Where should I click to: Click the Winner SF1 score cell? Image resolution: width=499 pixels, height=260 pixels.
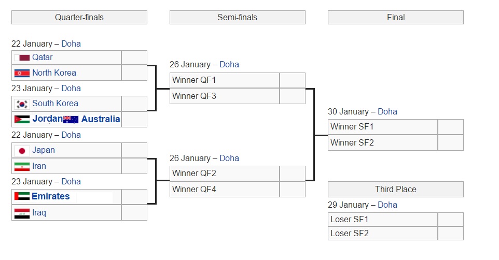[x=450, y=127]
